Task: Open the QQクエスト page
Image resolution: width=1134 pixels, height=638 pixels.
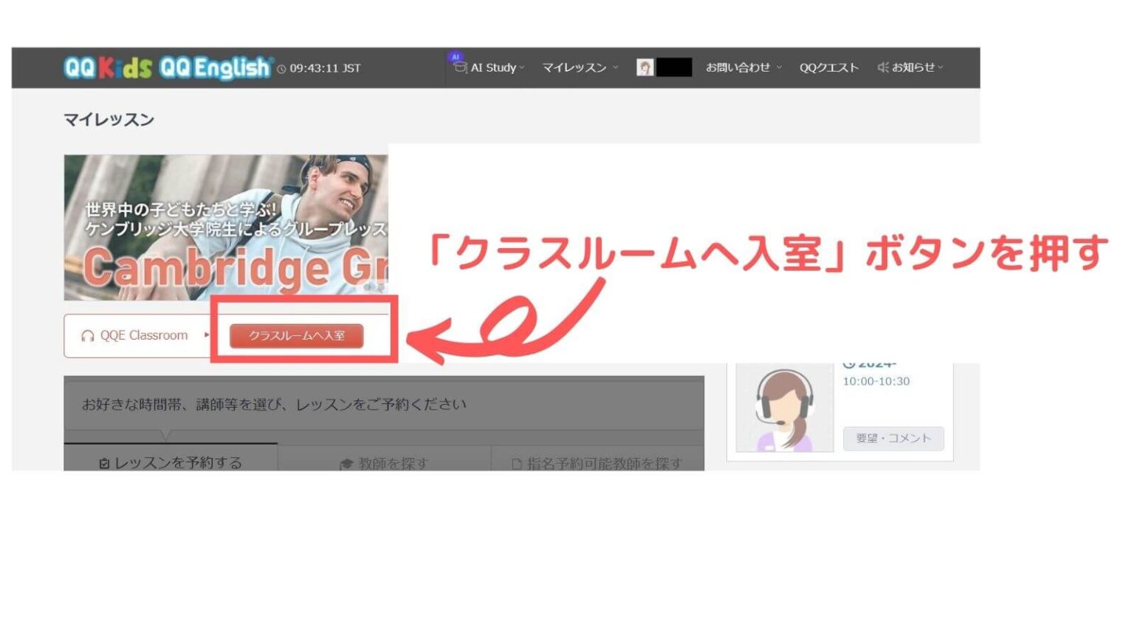Action: [828, 68]
